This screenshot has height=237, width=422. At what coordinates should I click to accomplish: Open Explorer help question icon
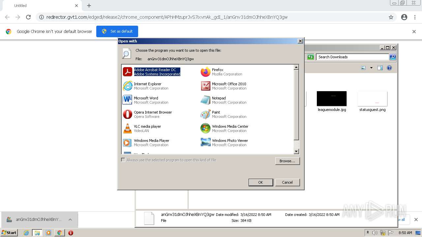(x=389, y=68)
